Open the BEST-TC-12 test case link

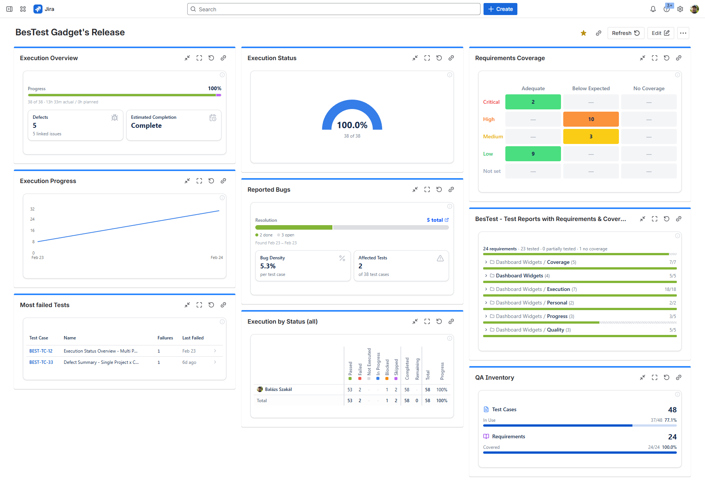click(41, 351)
